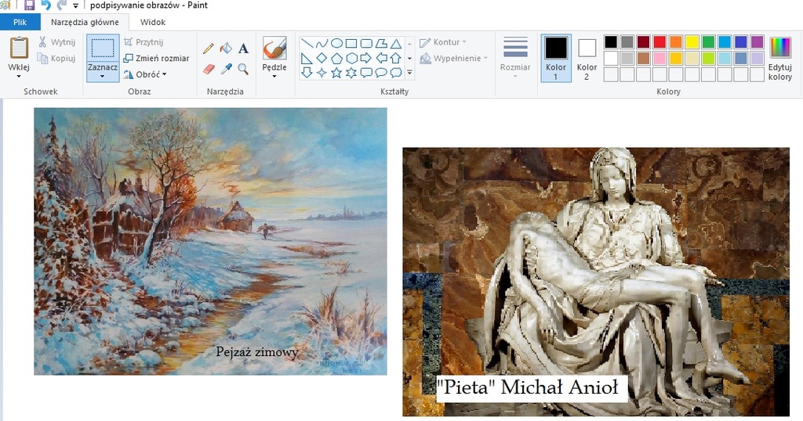Select the Polygon shape
The width and height of the screenshot is (803, 421).
coord(381,43)
